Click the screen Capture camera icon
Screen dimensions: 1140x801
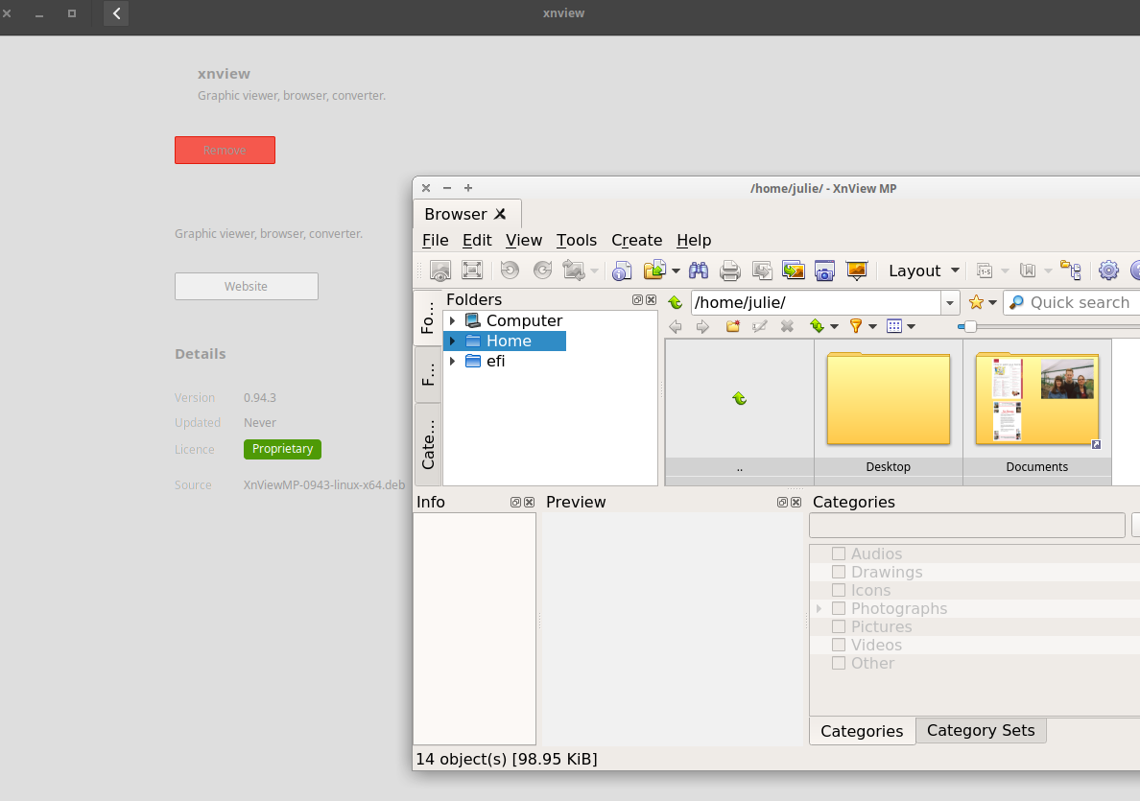(x=824, y=271)
